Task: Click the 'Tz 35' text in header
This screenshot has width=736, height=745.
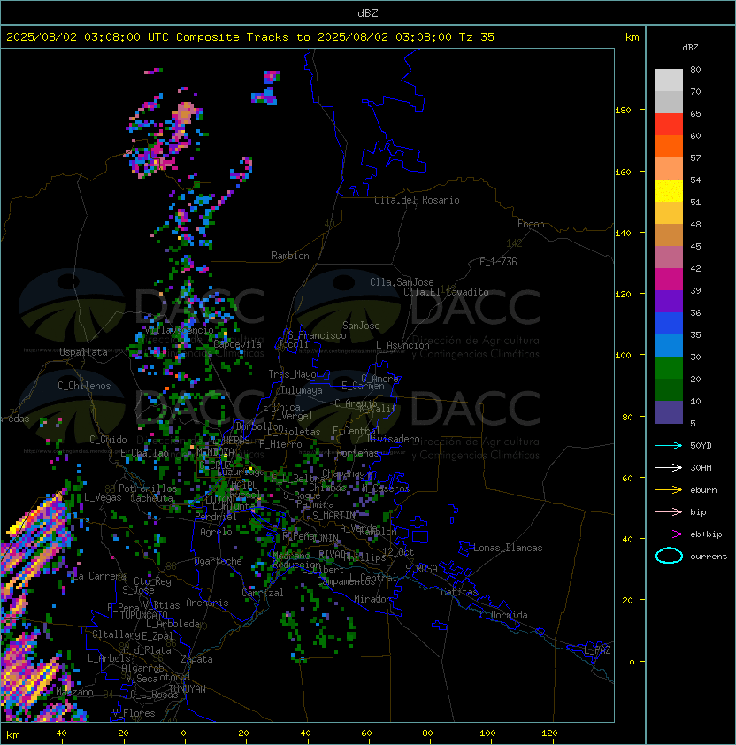Action: click(477, 37)
